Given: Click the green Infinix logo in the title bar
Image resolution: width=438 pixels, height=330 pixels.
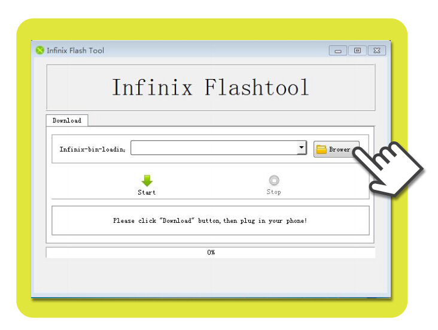Looking at the screenshot, I should (40, 50).
